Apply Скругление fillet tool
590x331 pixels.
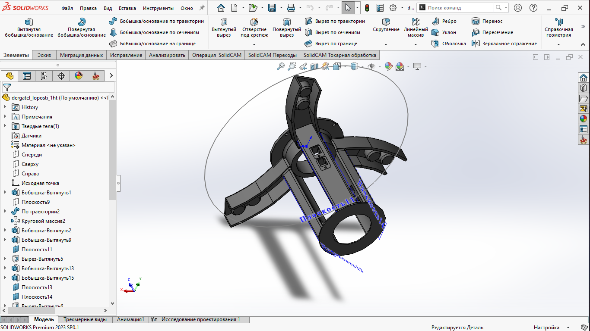click(x=386, y=26)
